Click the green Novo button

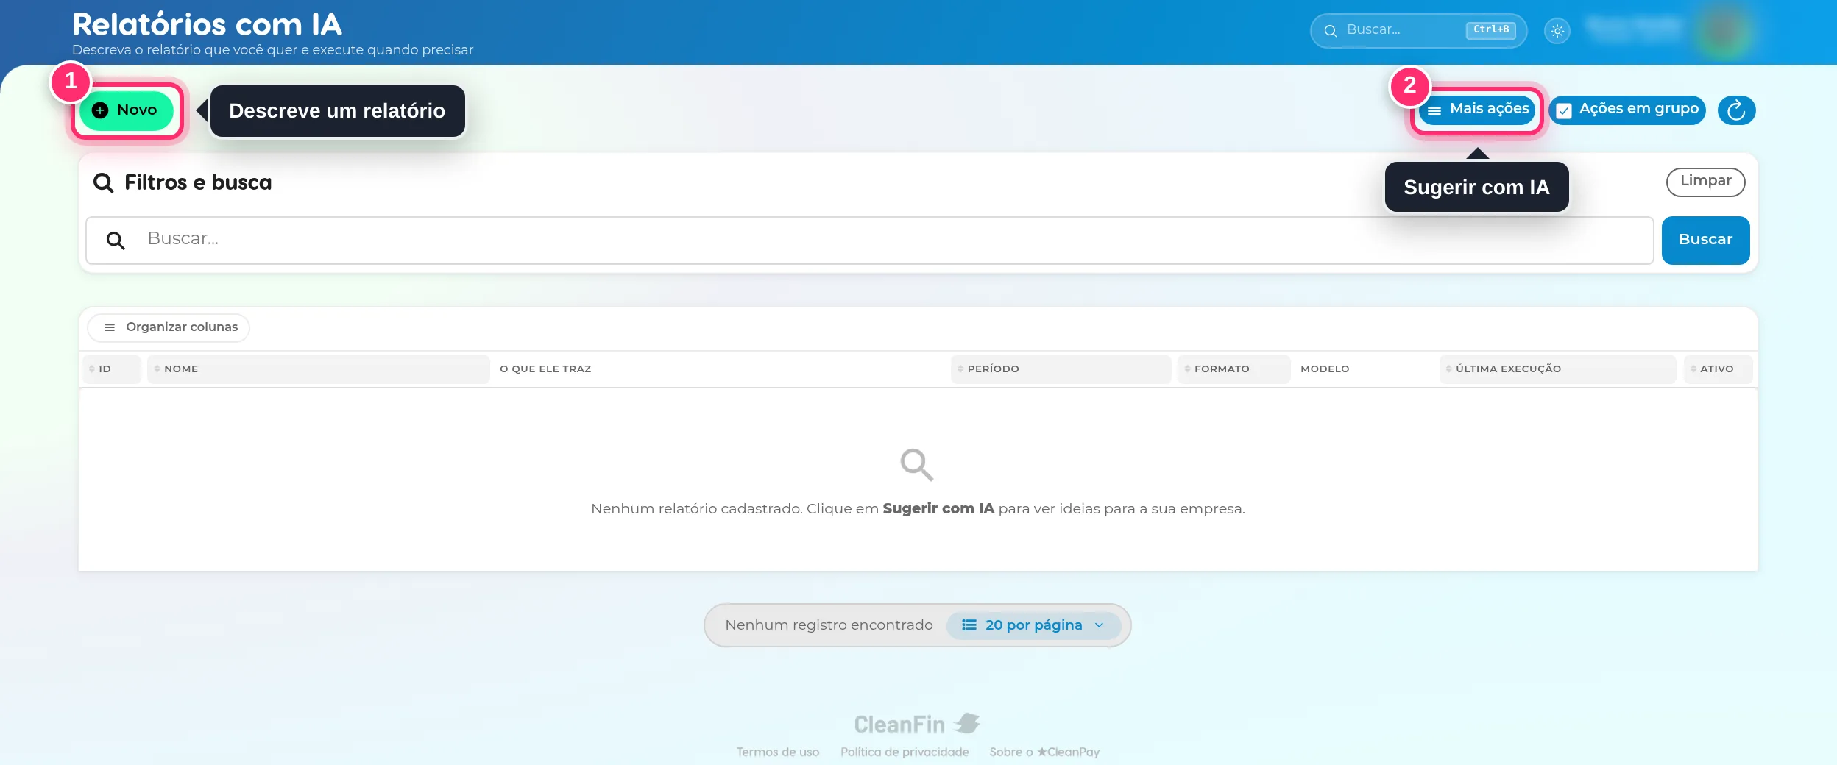[x=127, y=110]
